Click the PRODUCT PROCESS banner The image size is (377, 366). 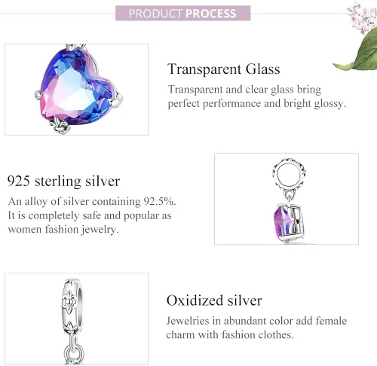point(183,13)
